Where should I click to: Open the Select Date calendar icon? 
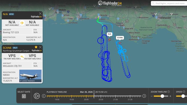point(24,96)
